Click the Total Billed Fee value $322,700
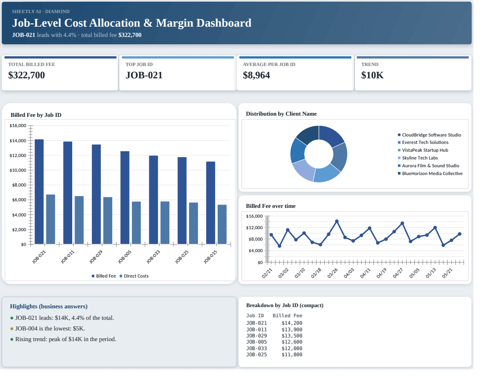 (27, 75)
